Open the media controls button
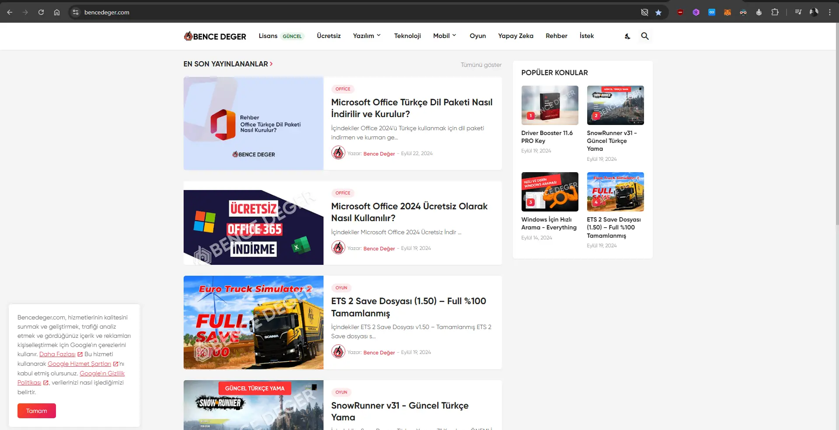The height and width of the screenshot is (430, 839). coord(798,12)
